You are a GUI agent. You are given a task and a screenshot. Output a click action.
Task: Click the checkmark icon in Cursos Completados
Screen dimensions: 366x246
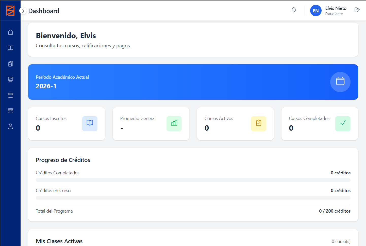pyautogui.click(x=343, y=124)
